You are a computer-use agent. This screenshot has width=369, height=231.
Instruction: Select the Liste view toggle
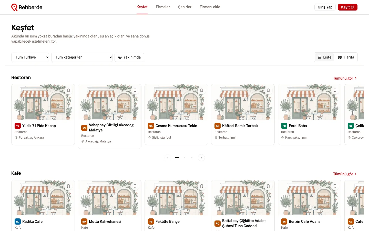tap(324, 57)
